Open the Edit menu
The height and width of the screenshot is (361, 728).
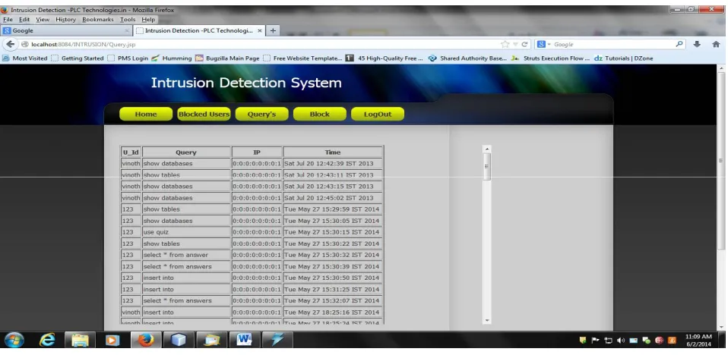[x=24, y=20]
